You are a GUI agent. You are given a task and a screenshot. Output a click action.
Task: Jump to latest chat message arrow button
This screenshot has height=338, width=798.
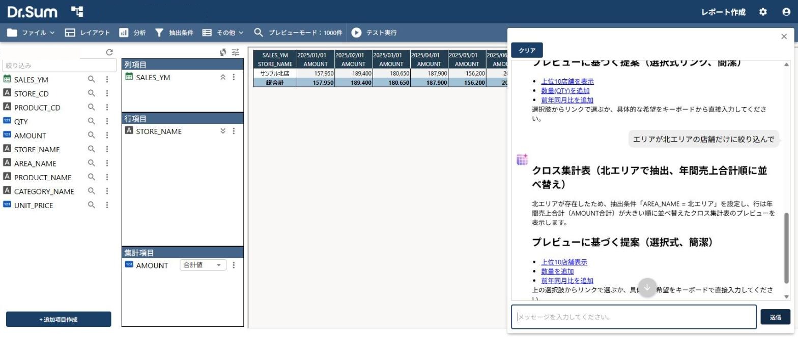(647, 287)
